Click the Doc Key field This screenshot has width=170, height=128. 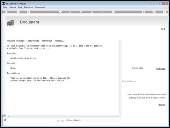coord(93,120)
